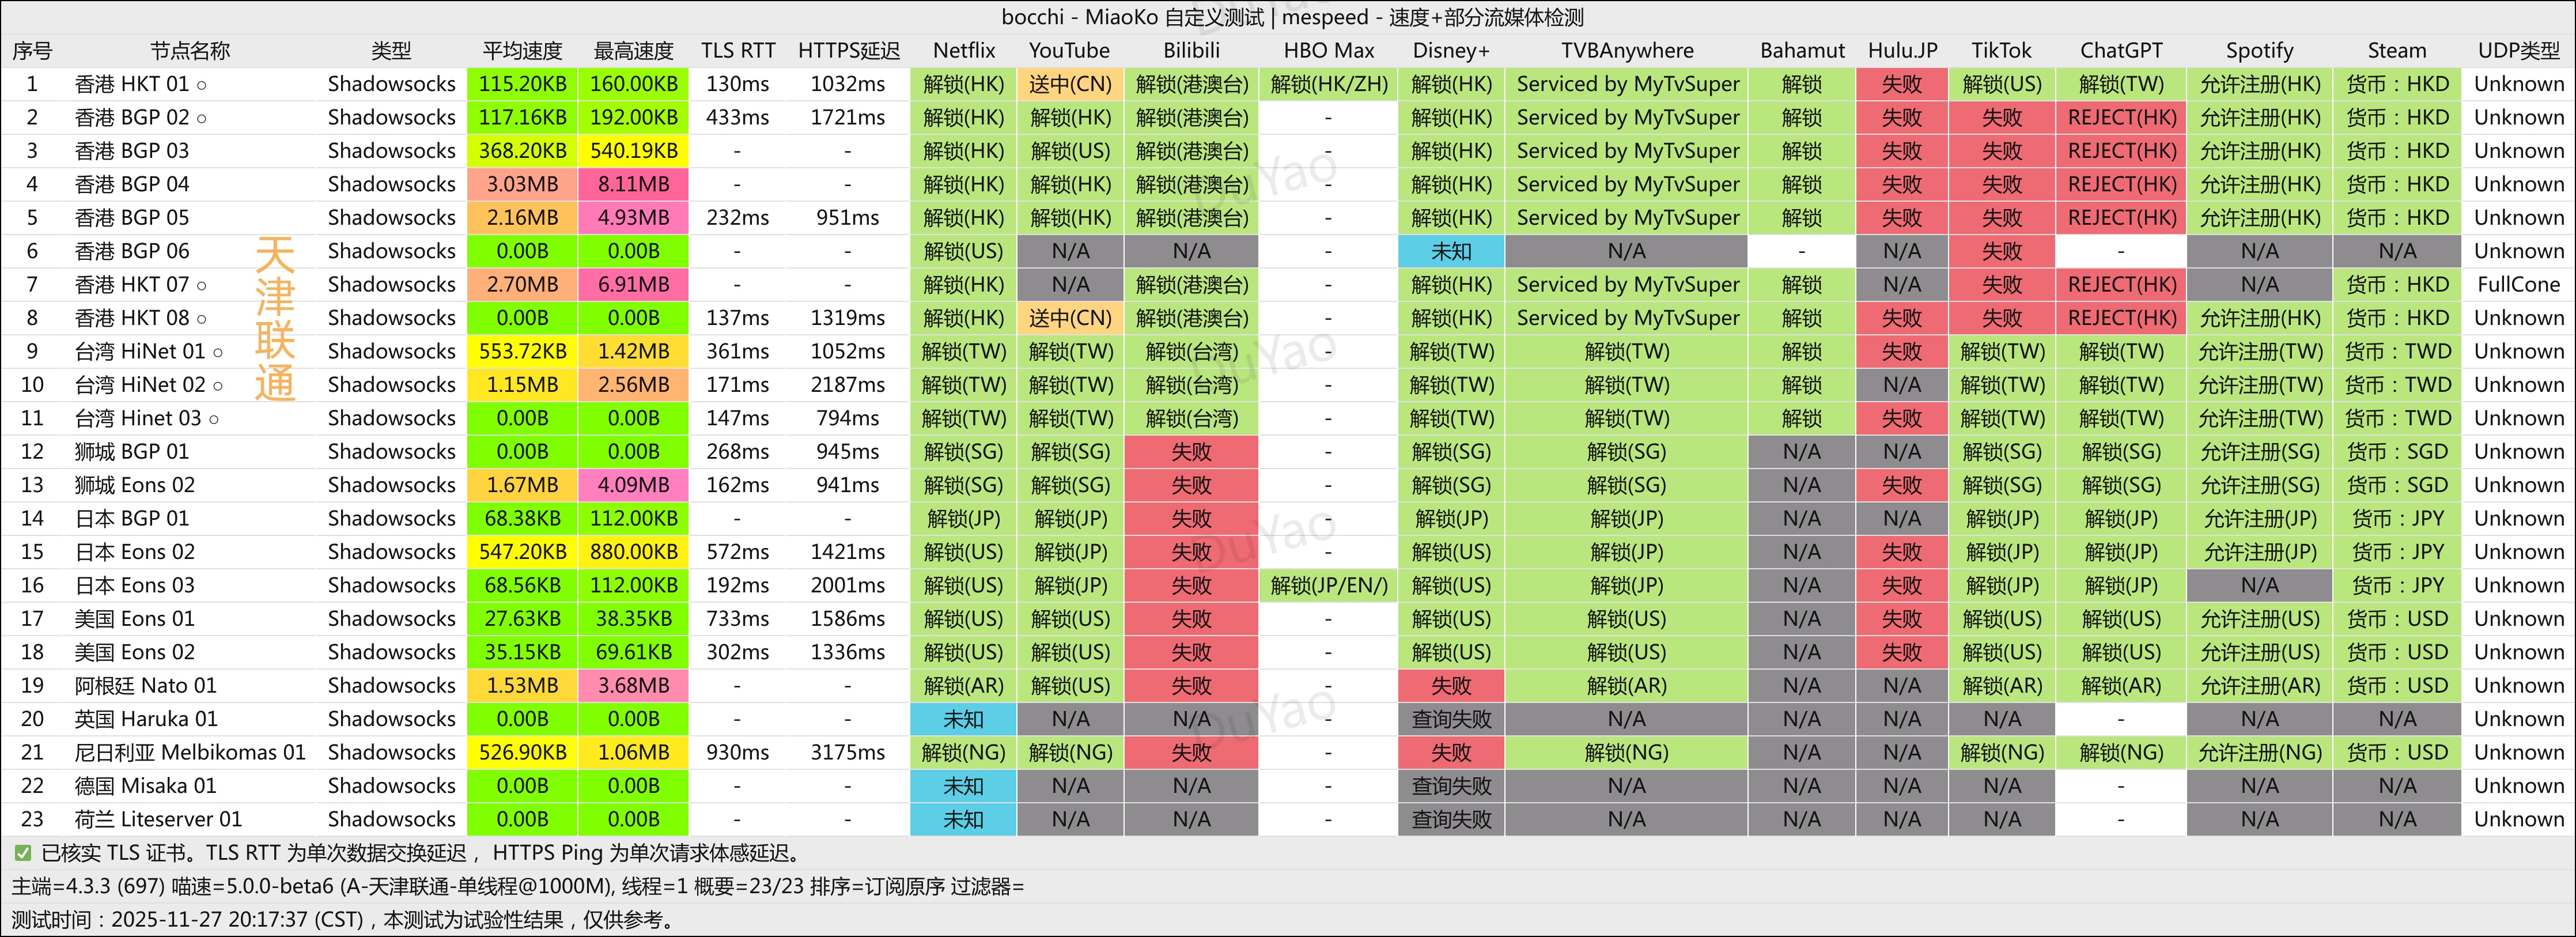Click the 解锁(JP/EN/) HBO Max cell
Image resolution: width=2576 pixels, height=937 pixels.
[1328, 585]
